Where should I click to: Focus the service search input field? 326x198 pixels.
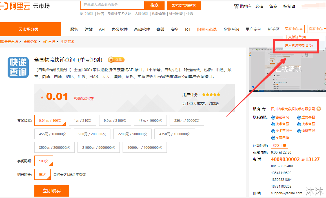pos(112,5)
